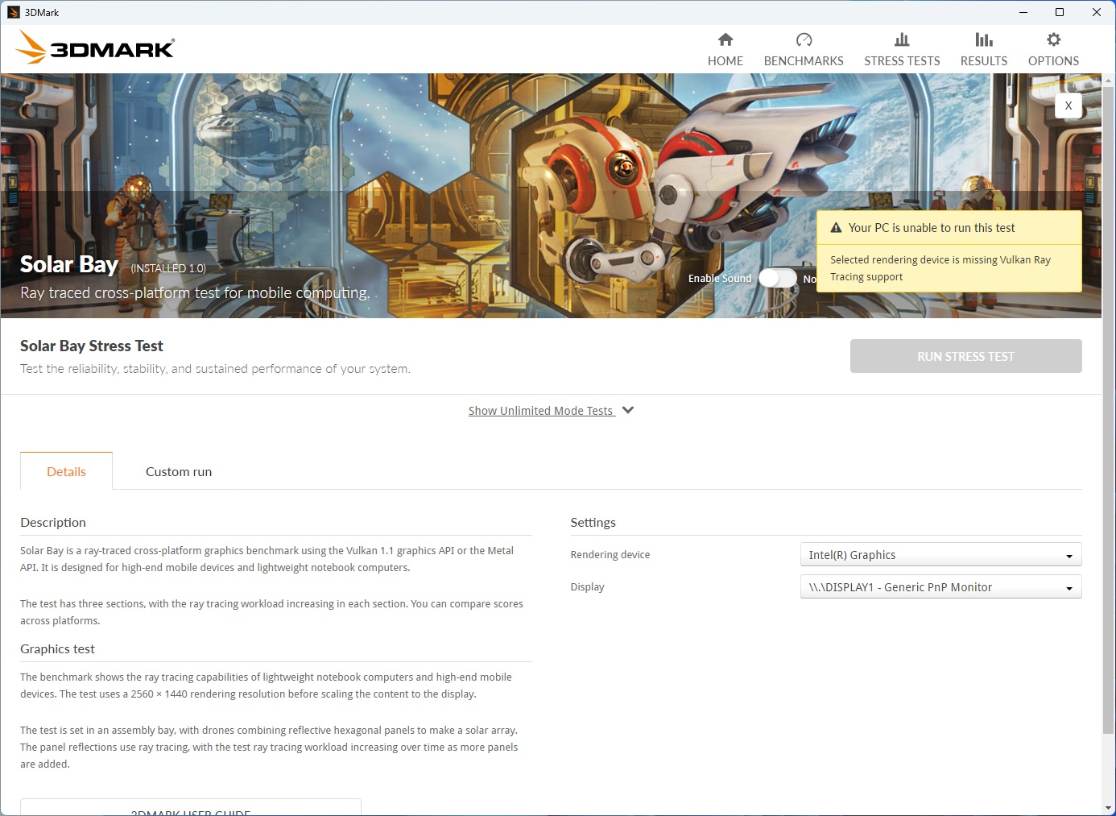Image resolution: width=1116 pixels, height=816 pixels.
Task: Click the 3DMark logo in header
Action: pos(95,48)
